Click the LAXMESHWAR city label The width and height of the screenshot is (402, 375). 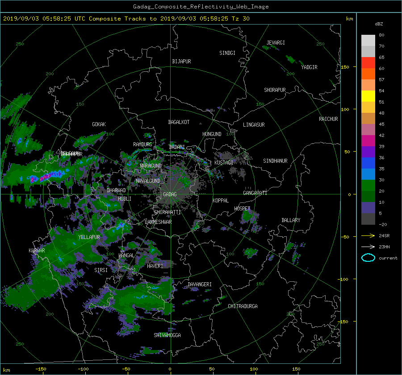(x=158, y=222)
